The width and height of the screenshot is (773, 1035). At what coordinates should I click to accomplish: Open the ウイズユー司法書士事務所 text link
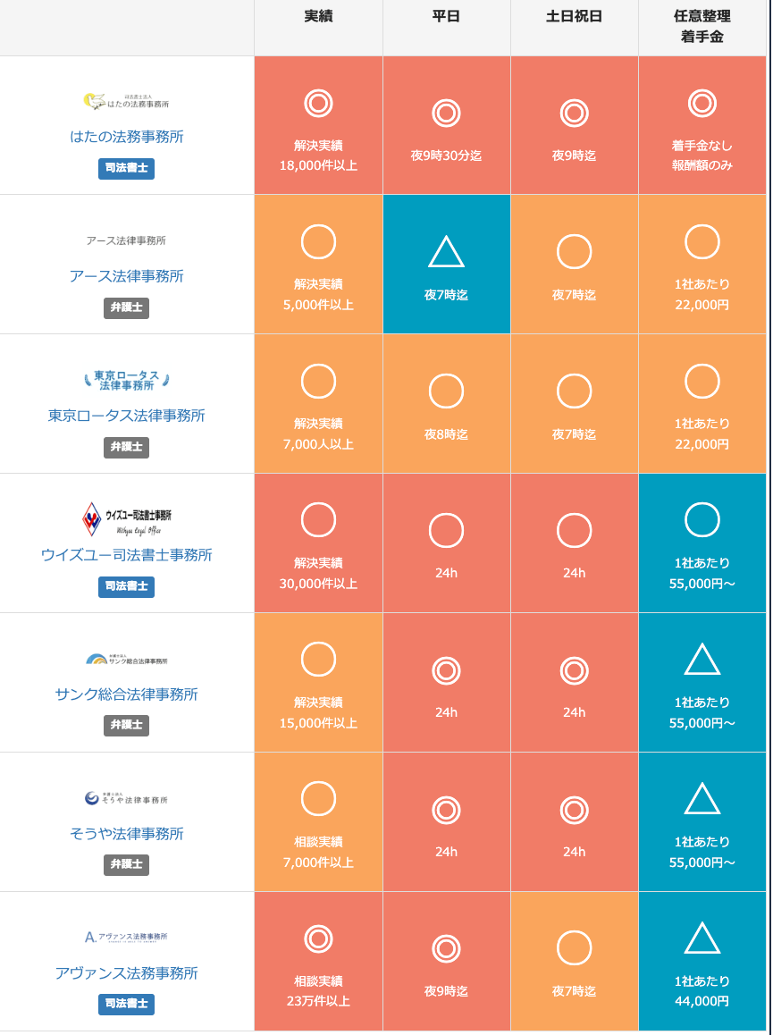pos(126,555)
